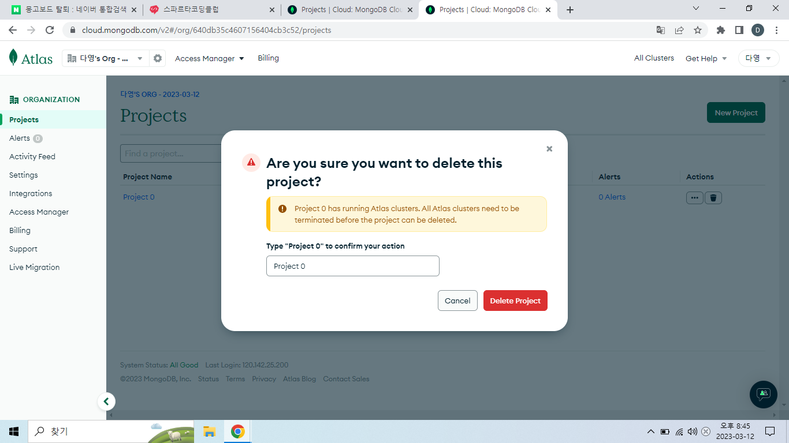
Task: Toggle the browser side panel icon
Action: (x=739, y=30)
